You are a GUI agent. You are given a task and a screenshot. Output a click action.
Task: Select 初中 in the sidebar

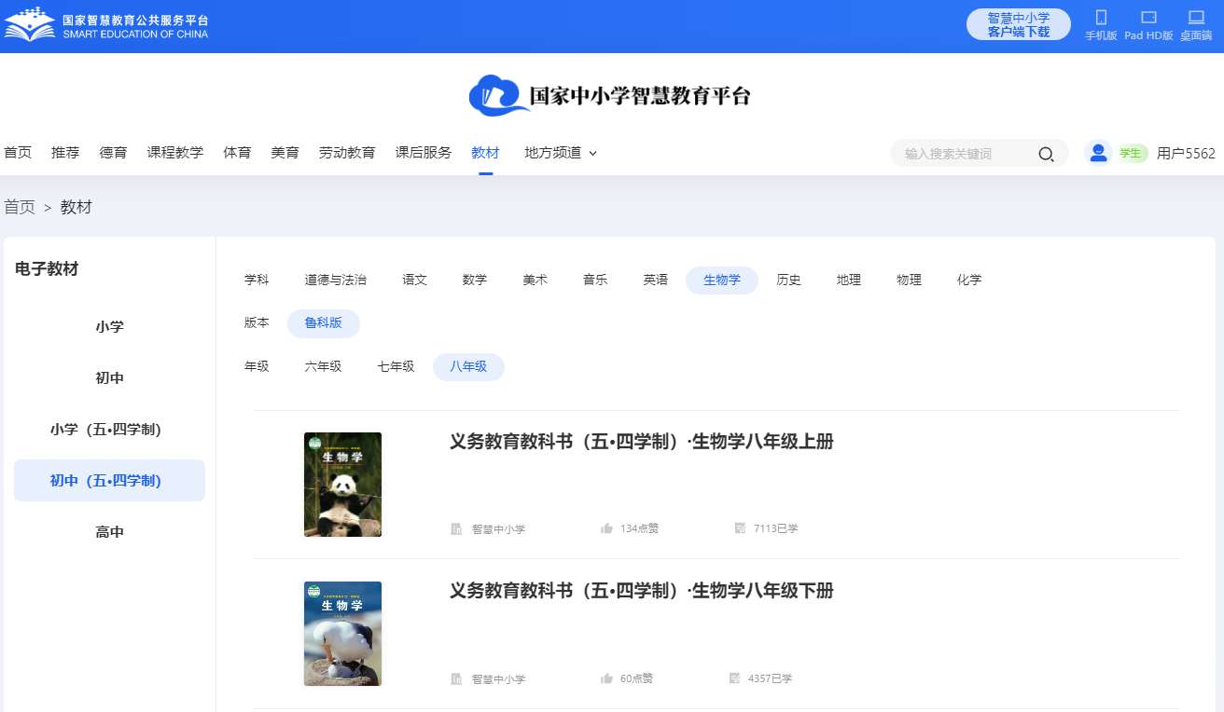tap(109, 378)
